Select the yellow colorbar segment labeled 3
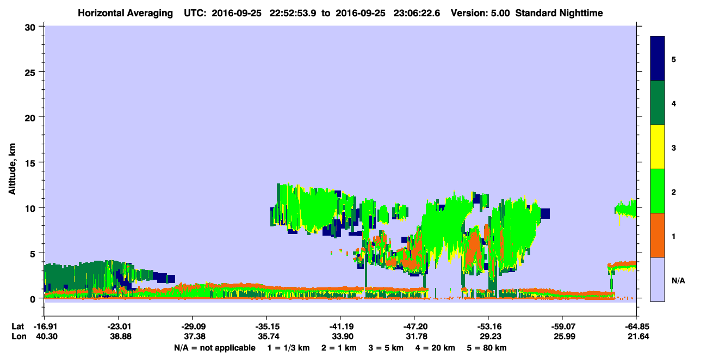This screenshot has height=363, width=707. point(658,147)
